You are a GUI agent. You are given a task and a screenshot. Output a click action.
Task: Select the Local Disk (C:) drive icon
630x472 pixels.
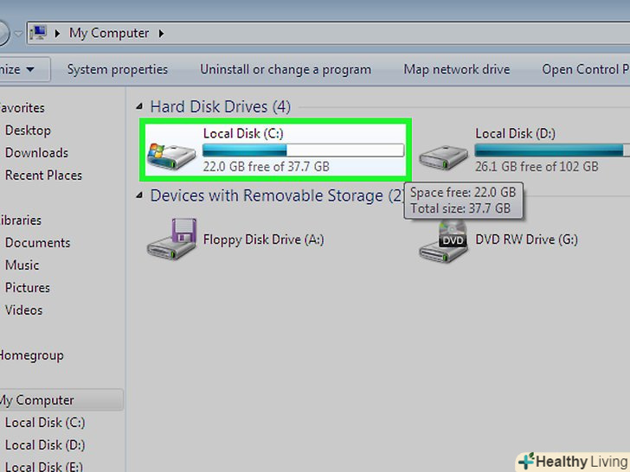(x=171, y=156)
